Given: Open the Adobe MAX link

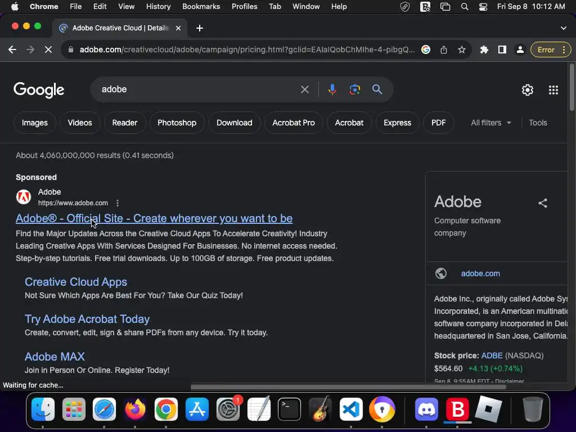Looking at the screenshot, I should point(55,356).
